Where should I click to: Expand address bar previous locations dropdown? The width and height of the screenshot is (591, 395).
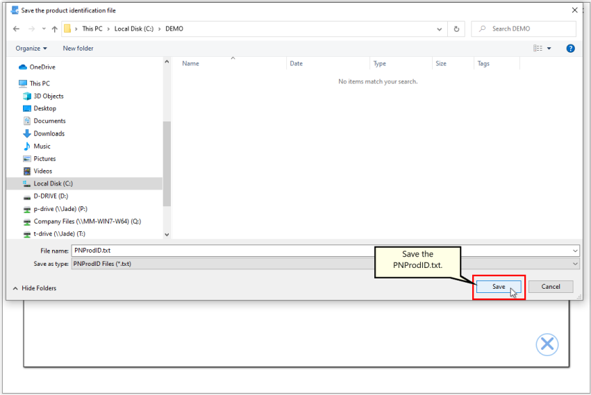click(x=439, y=29)
